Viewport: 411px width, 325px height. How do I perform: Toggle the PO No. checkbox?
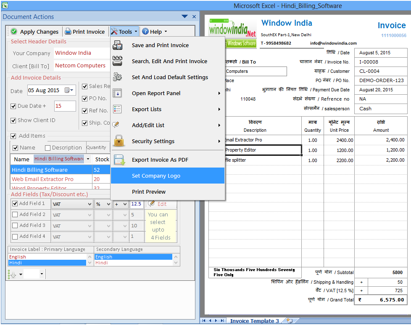pos(84,99)
